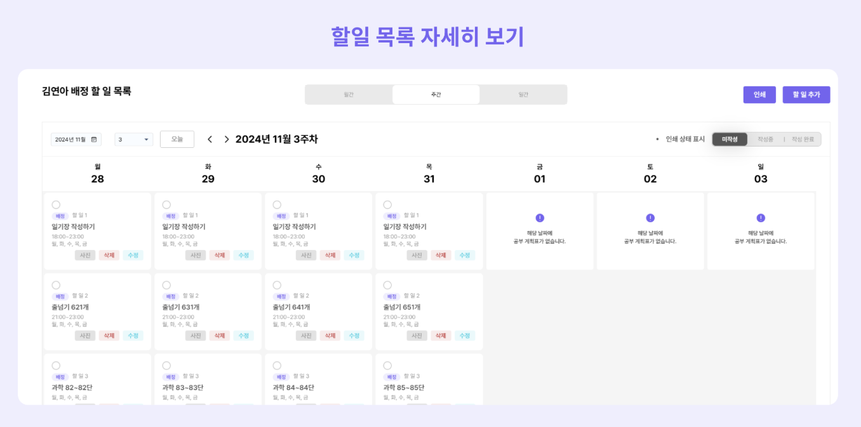The height and width of the screenshot is (427, 861).
Task: Go to the next week arrow
Action: [227, 139]
